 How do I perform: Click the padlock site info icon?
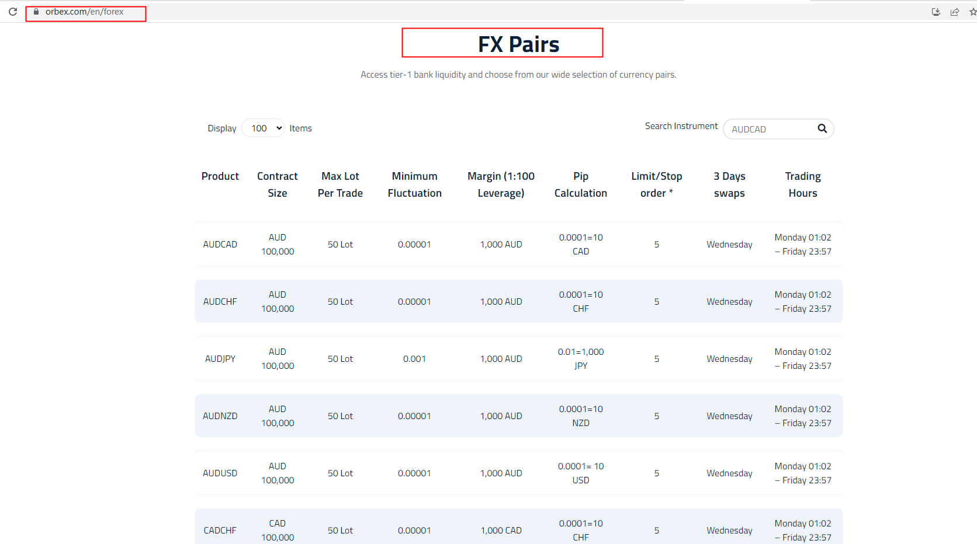tap(36, 12)
